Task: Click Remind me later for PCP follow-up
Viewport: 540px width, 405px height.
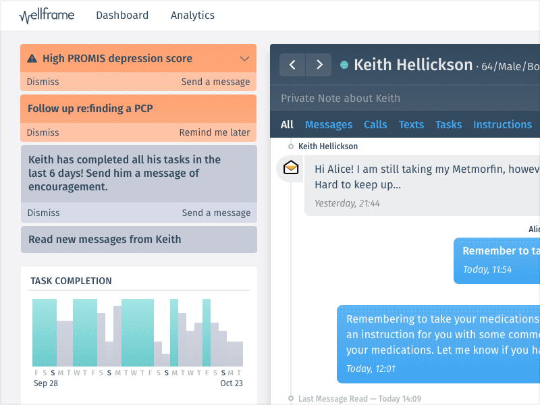Action: pyautogui.click(x=214, y=132)
